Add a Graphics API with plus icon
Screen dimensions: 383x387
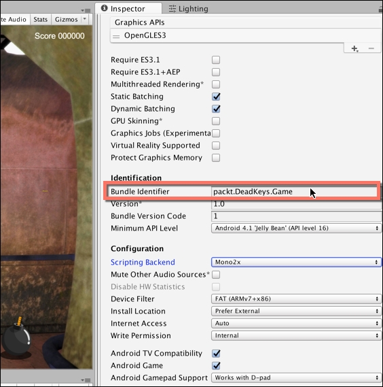tap(354, 48)
